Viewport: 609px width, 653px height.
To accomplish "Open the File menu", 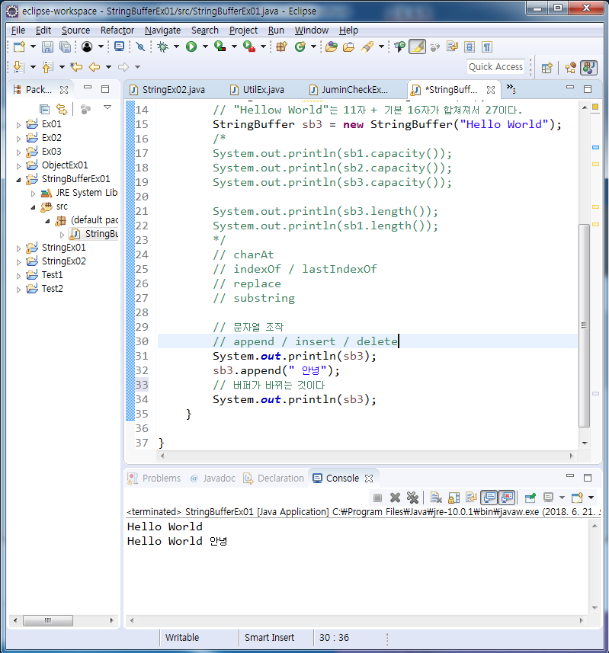I will tap(18, 30).
